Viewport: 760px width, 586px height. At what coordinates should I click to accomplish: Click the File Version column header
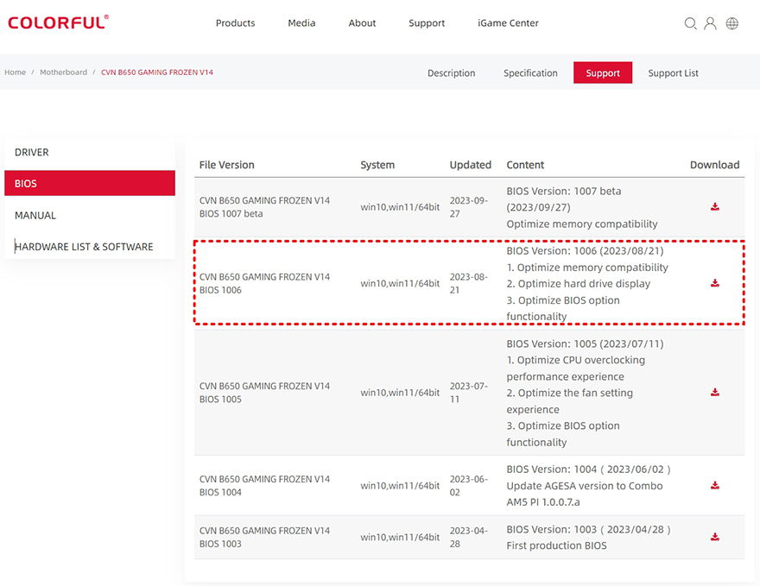click(x=227, y=165)
